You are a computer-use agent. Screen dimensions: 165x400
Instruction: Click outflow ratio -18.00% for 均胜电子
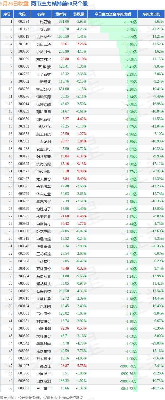[158, 209]
